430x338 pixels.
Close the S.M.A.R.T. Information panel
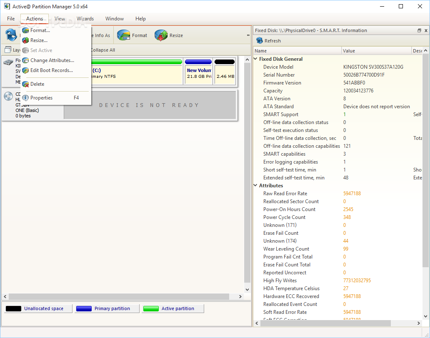tap(426, 30)
